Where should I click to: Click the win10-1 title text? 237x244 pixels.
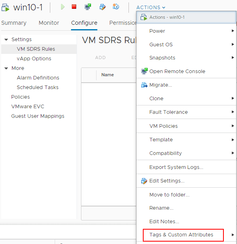click(x=28, y=8)
